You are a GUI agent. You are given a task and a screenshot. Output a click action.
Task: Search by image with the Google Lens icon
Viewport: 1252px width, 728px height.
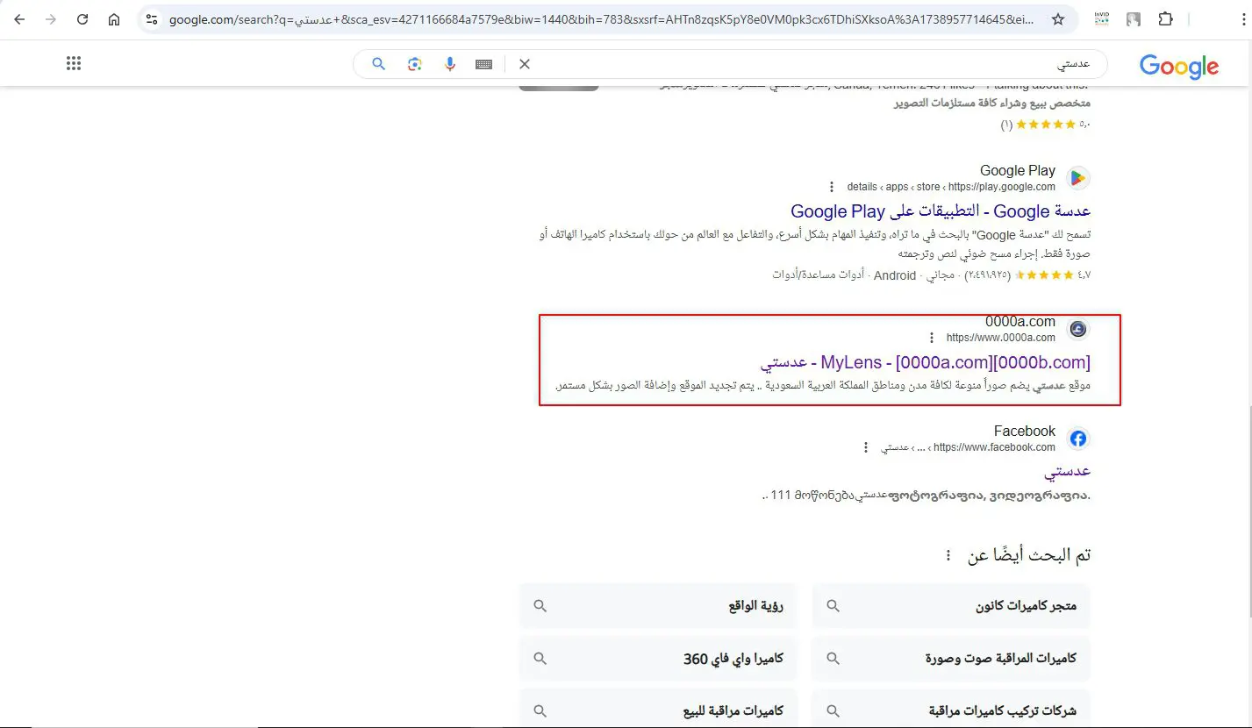click(x=415, y=64)
